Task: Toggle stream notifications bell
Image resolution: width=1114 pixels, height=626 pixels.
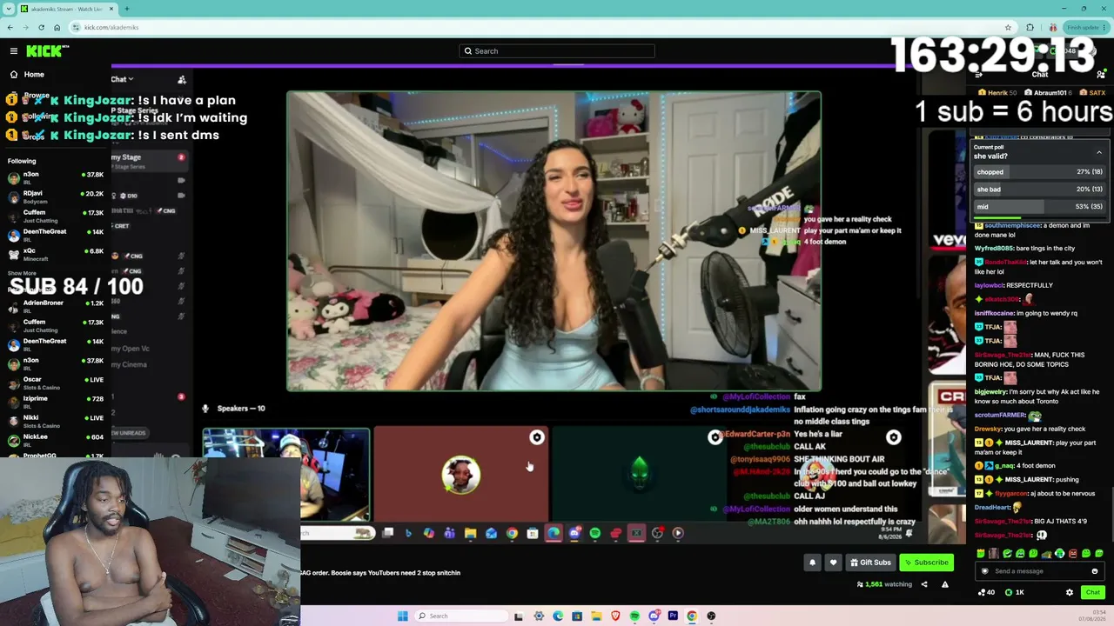Action: click(x=812, y=563)
